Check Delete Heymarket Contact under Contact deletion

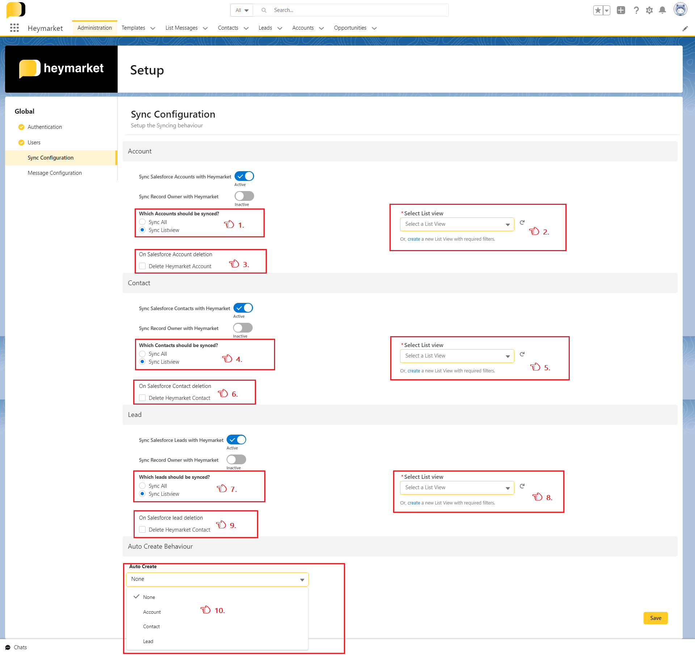pos(142,398)
